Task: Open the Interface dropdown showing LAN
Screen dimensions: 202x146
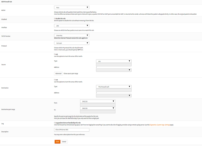Action: pyautogui.click(x=72, y=26)
